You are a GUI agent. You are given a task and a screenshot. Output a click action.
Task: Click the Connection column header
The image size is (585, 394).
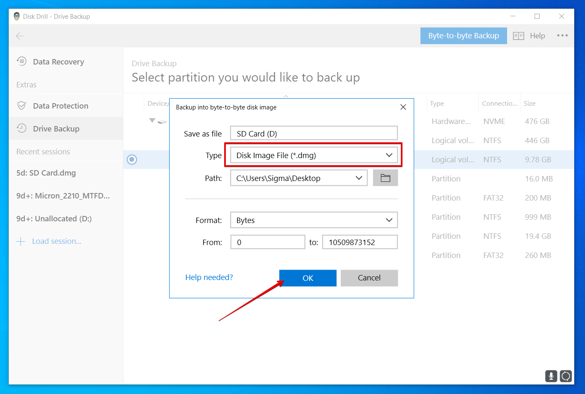pos(500,104)
